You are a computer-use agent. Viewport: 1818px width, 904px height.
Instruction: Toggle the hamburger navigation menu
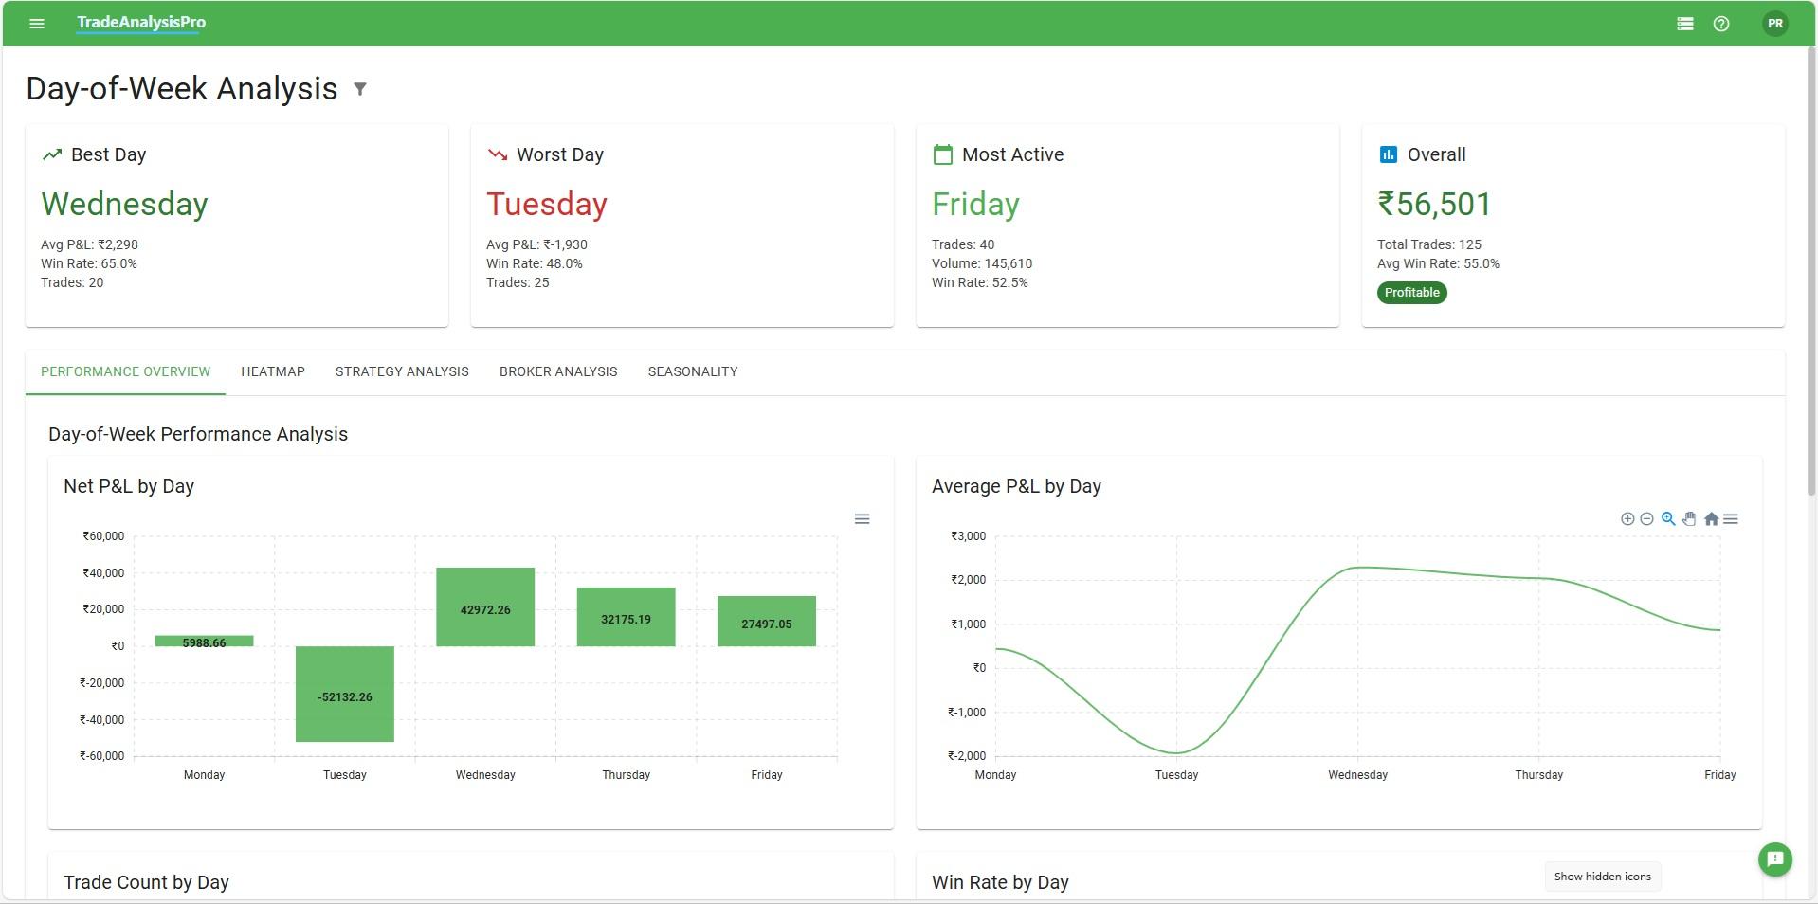tap(36, 23)
